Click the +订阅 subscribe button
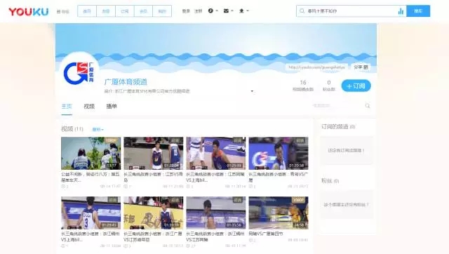This screenshot has height=254, width=449. point(356,86)
